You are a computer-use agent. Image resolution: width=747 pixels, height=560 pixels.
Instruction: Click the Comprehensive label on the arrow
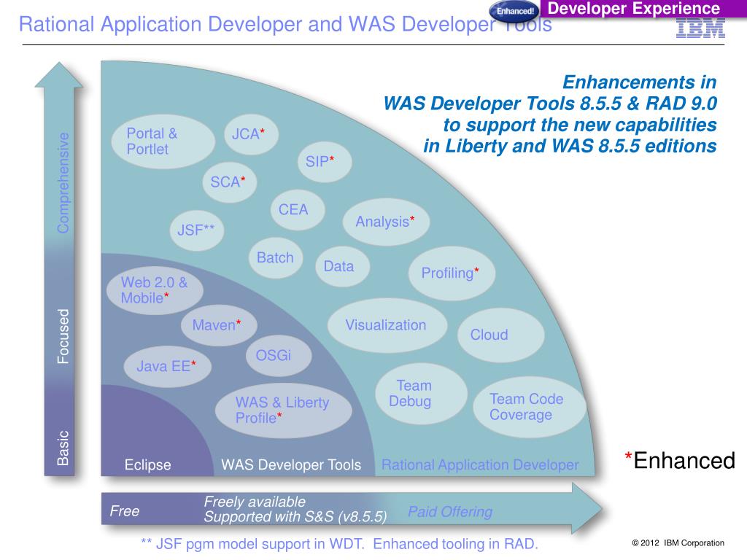click(x=63, y=183)
